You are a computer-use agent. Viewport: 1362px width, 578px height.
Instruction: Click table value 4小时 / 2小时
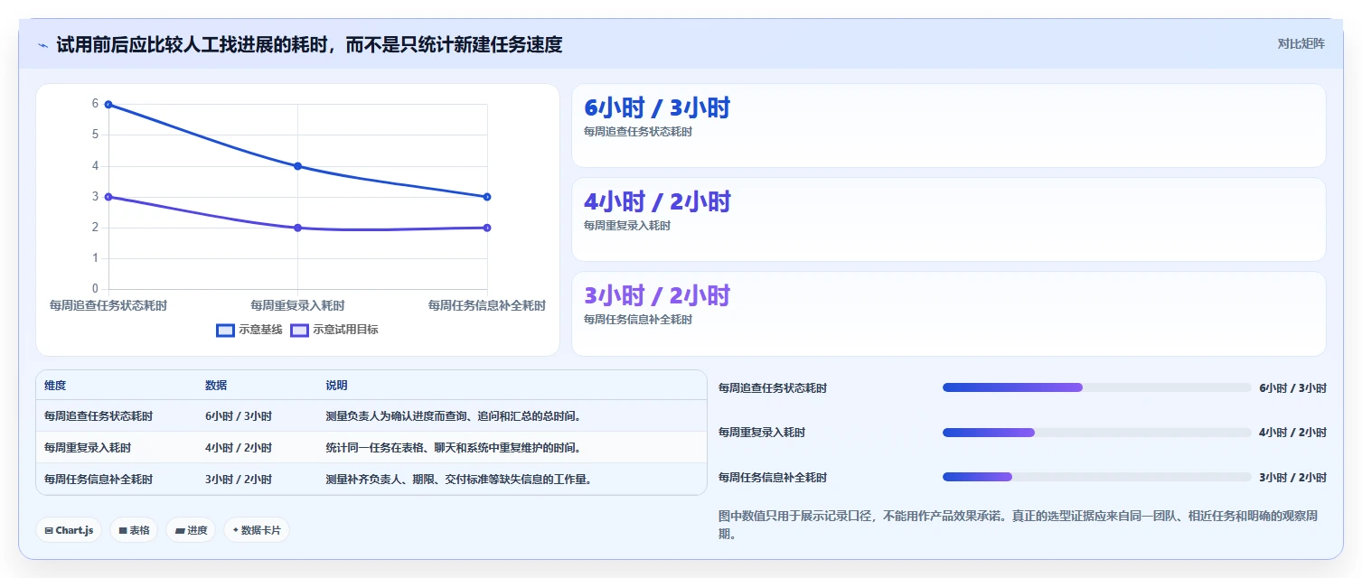pyautogui.click(x=239, y=448)
